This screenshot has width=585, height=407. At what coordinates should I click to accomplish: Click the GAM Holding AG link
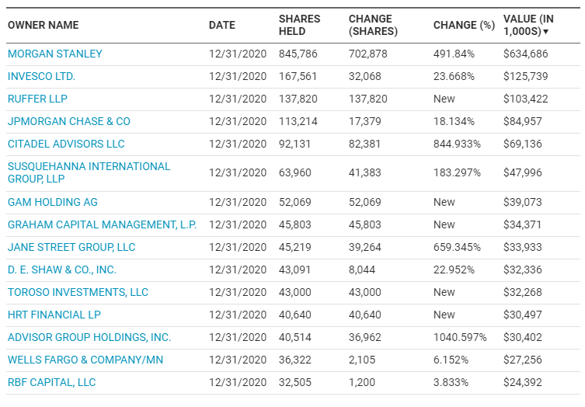(x=53, y=202)
